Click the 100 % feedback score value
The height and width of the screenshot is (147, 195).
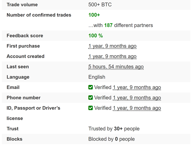[x=96, y=36]
